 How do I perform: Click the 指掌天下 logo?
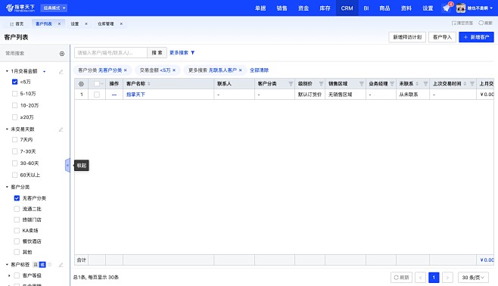(20, 8)
